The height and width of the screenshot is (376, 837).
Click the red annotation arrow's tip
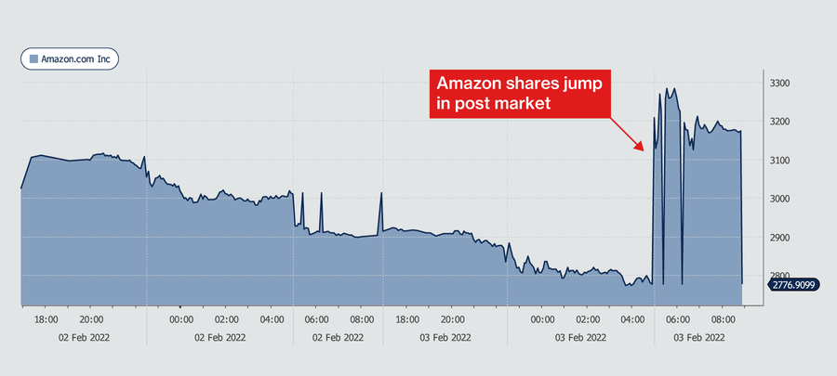pos(642,149)
